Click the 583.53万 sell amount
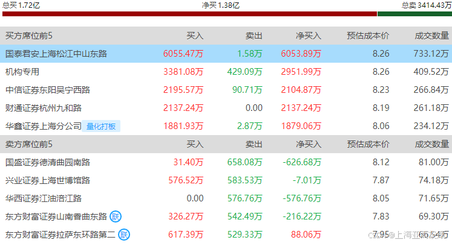Image resolution: width=452 pixels, height=243 pixels. click(244, 180)
